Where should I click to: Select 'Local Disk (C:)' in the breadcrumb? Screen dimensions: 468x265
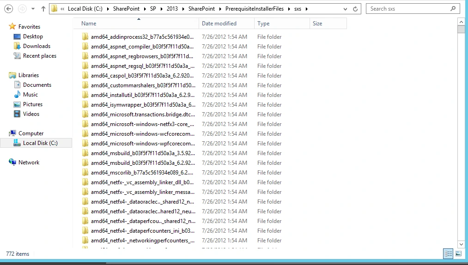85,9
